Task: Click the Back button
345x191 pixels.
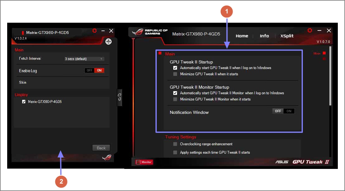Action: (101, 148)
